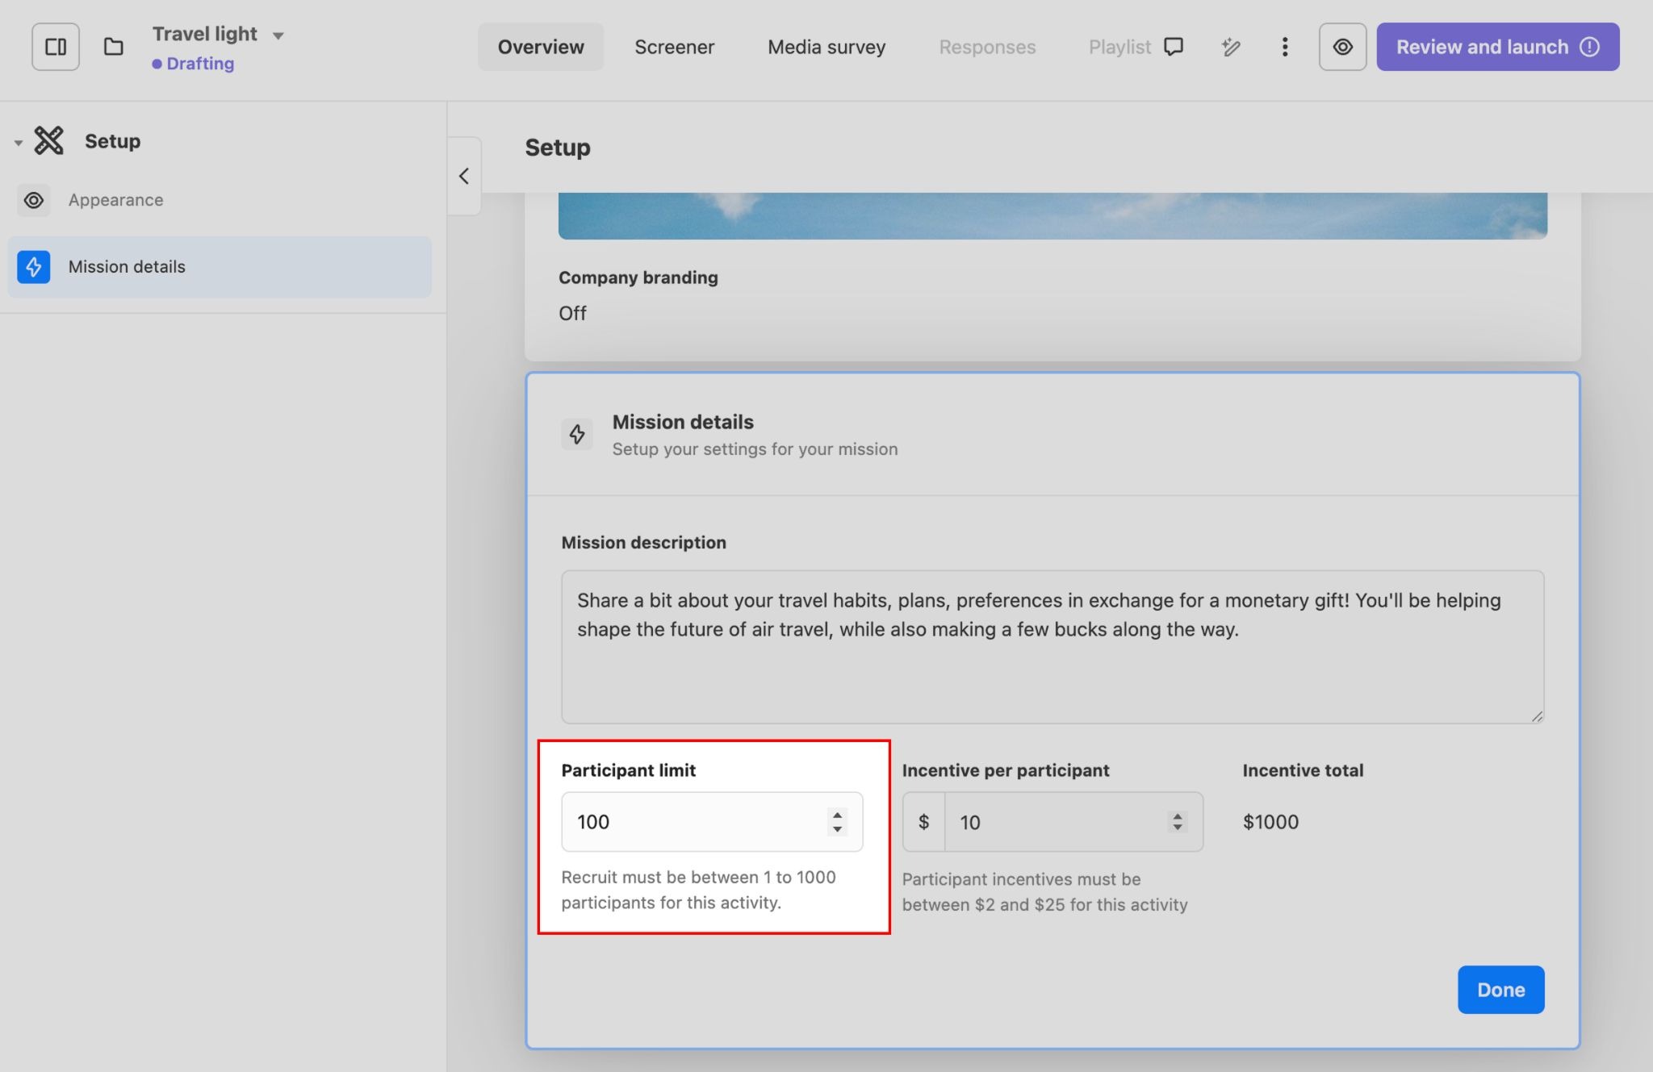
Task: Toggle the sidebar panel layout icon
Action: [x=56, y=47]
